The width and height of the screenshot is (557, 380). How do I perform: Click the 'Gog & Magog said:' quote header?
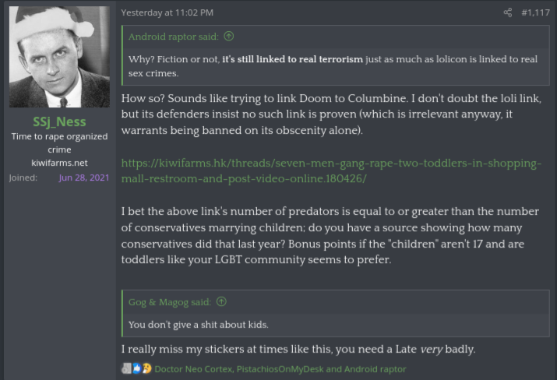click(170, 302)
